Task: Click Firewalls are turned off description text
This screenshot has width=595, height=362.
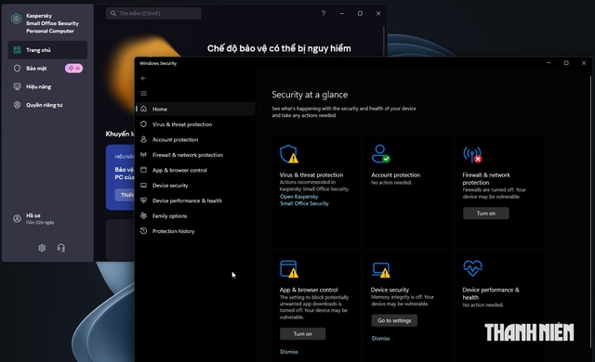Action: [494, 193]
